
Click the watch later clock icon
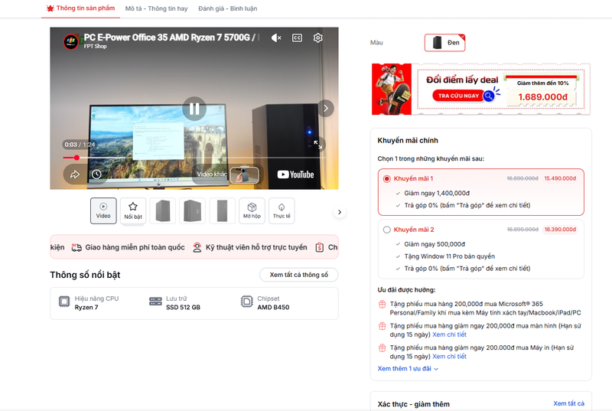tap(96, 175)
